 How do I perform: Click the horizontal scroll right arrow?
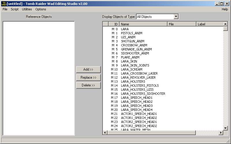click(x=221, y=132)
